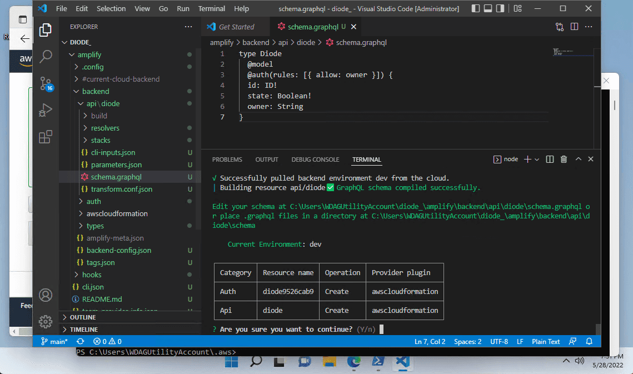
Task: Open Source Control view with 16 changes
Action: (46, 83)
